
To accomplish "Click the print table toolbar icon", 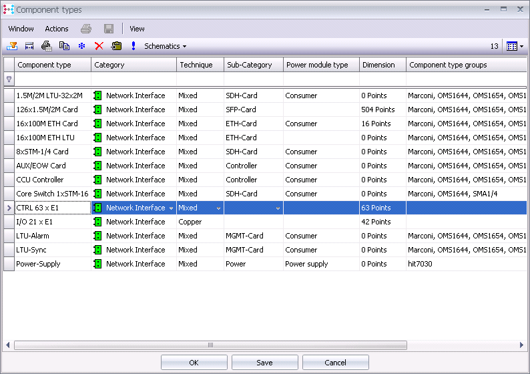I will (47, 46).
